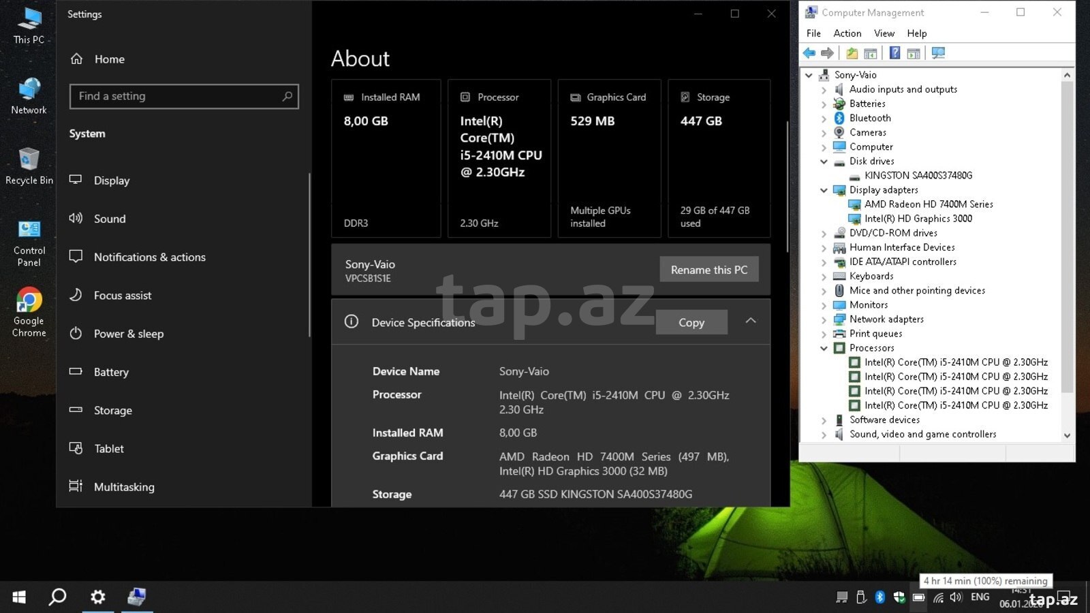
Task: Click the device tree scroll down arrow
Action: click(x=1067, y=436)
